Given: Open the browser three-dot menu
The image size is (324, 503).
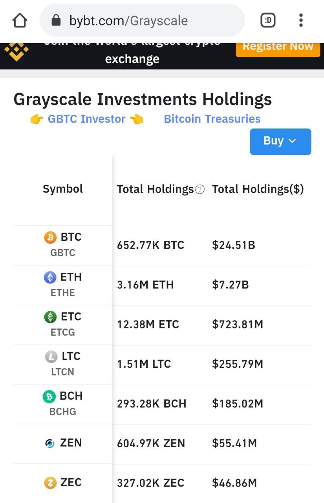Looking at the screenshot, I should tap(301, 20).
